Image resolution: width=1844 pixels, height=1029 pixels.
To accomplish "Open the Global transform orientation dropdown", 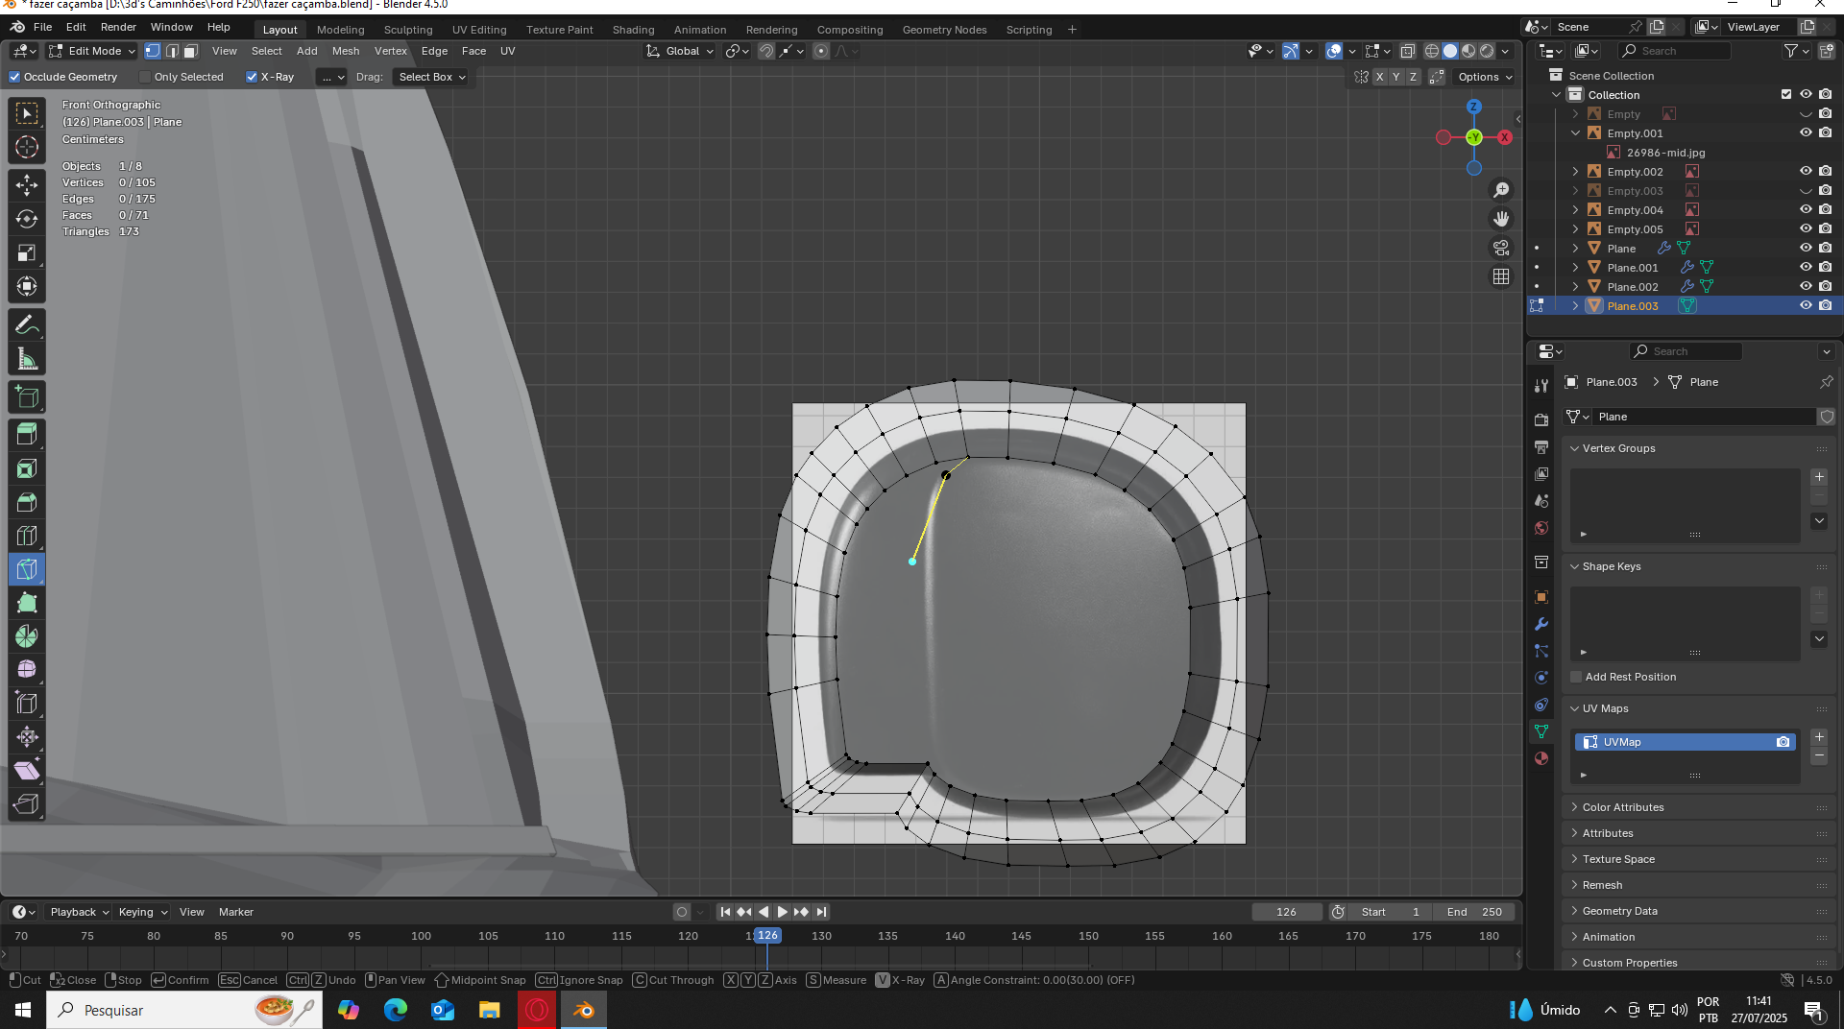I will (680, 51).
